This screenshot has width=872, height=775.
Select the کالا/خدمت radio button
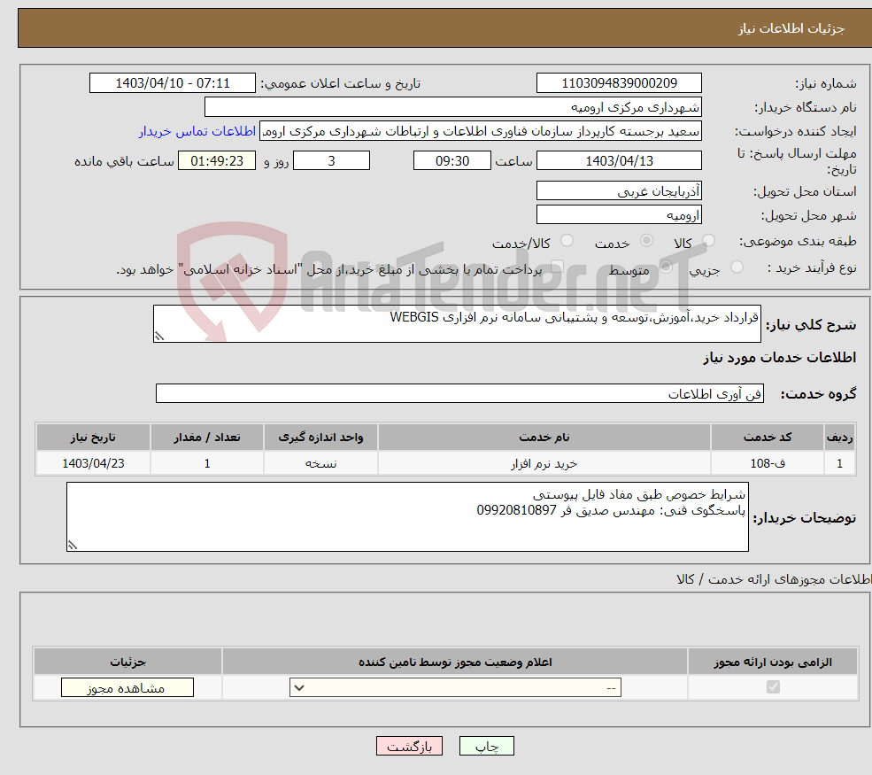tap(567, 241)
